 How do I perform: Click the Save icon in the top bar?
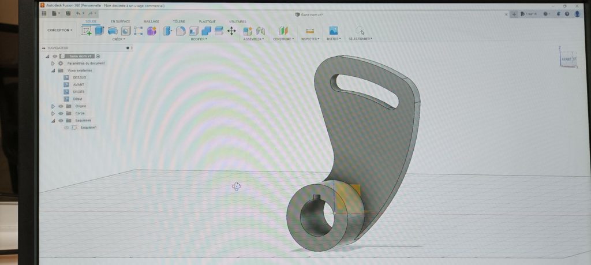(68, 13)
